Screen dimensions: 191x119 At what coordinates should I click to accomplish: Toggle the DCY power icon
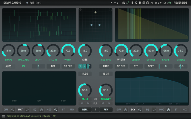140,110
